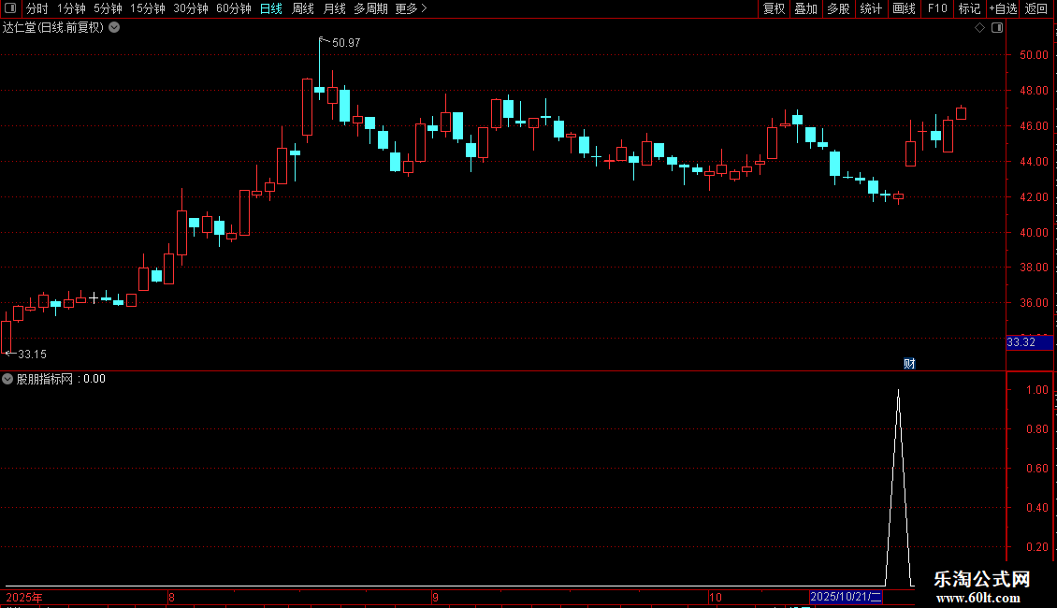Expand the 更多 periods menu
1057x608 pixels.
[x=411, y=8]
